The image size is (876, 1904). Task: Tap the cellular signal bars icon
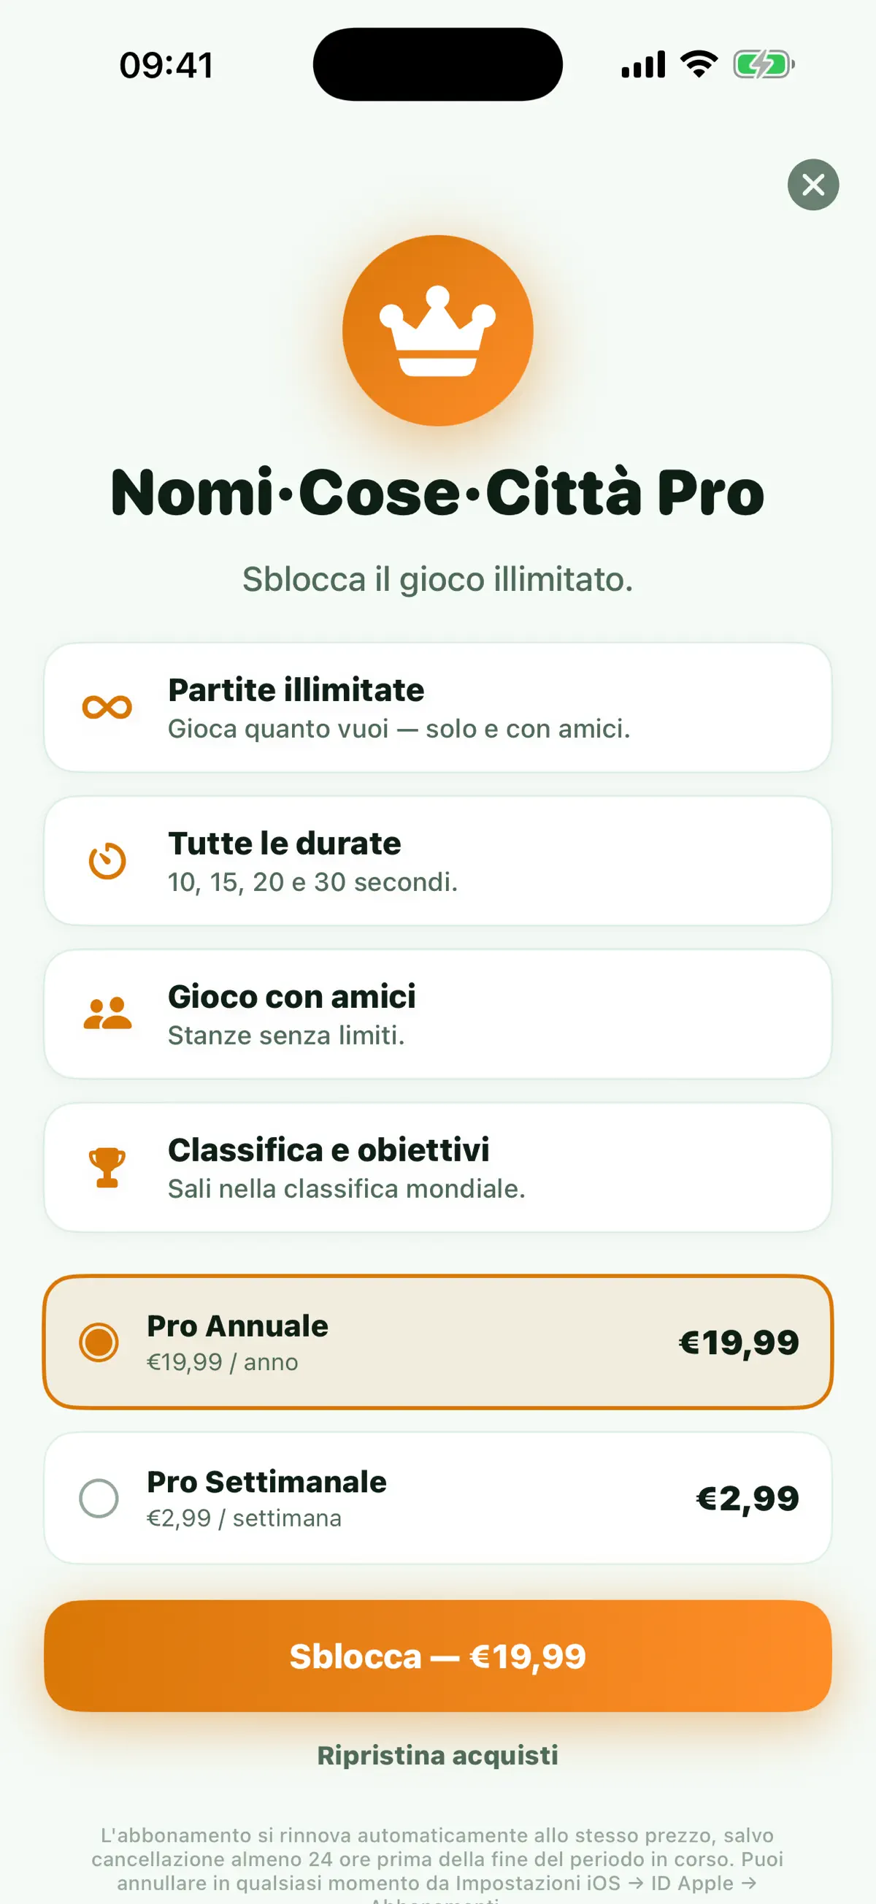point(643,64)
